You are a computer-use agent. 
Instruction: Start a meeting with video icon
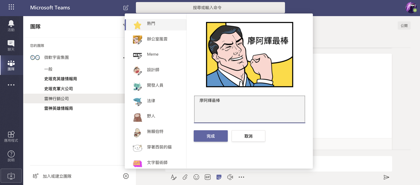tap(230, 177)
